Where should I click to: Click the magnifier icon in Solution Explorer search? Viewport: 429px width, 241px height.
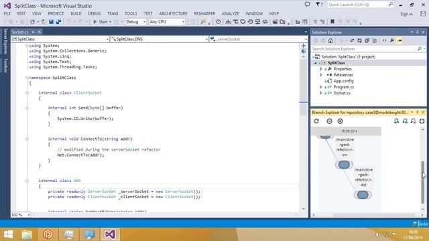click(420, 49)
